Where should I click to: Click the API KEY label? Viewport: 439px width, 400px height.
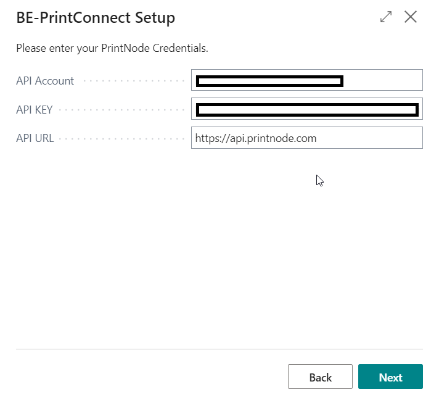coord(35,110)
